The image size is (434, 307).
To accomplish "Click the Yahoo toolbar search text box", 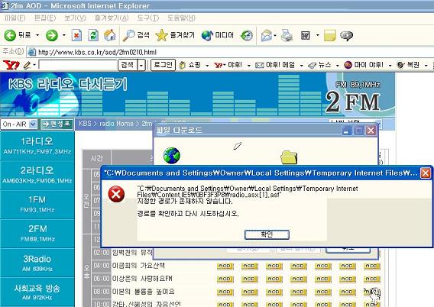I will pos(78,65).
